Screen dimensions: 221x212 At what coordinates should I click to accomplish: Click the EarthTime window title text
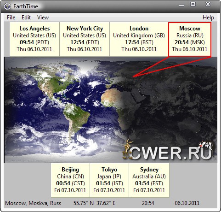click(x=26, y=6)
